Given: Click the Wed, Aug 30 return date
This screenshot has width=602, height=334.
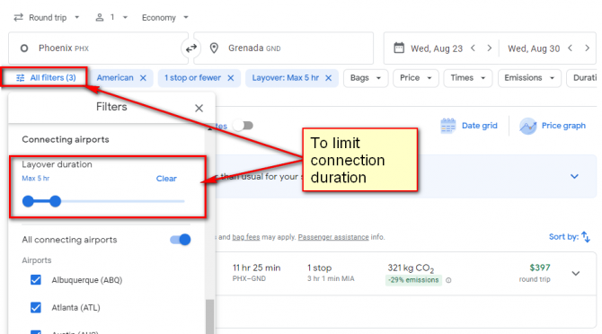Looking at the screenshot, I should point(534,48).
